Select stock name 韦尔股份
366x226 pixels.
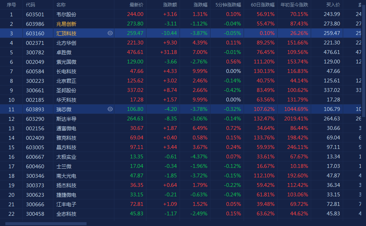point(66,14)
